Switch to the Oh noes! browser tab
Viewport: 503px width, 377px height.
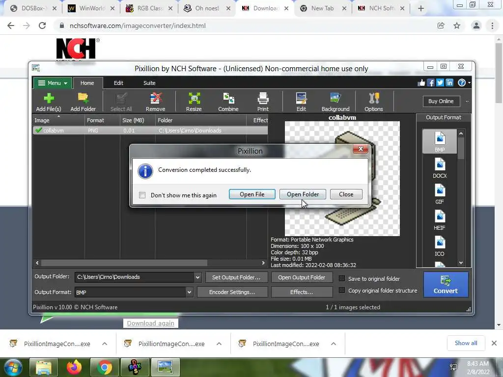207,8
